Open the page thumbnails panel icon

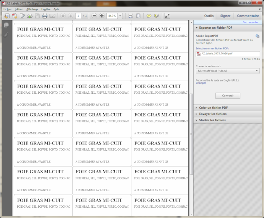point(7,25)
